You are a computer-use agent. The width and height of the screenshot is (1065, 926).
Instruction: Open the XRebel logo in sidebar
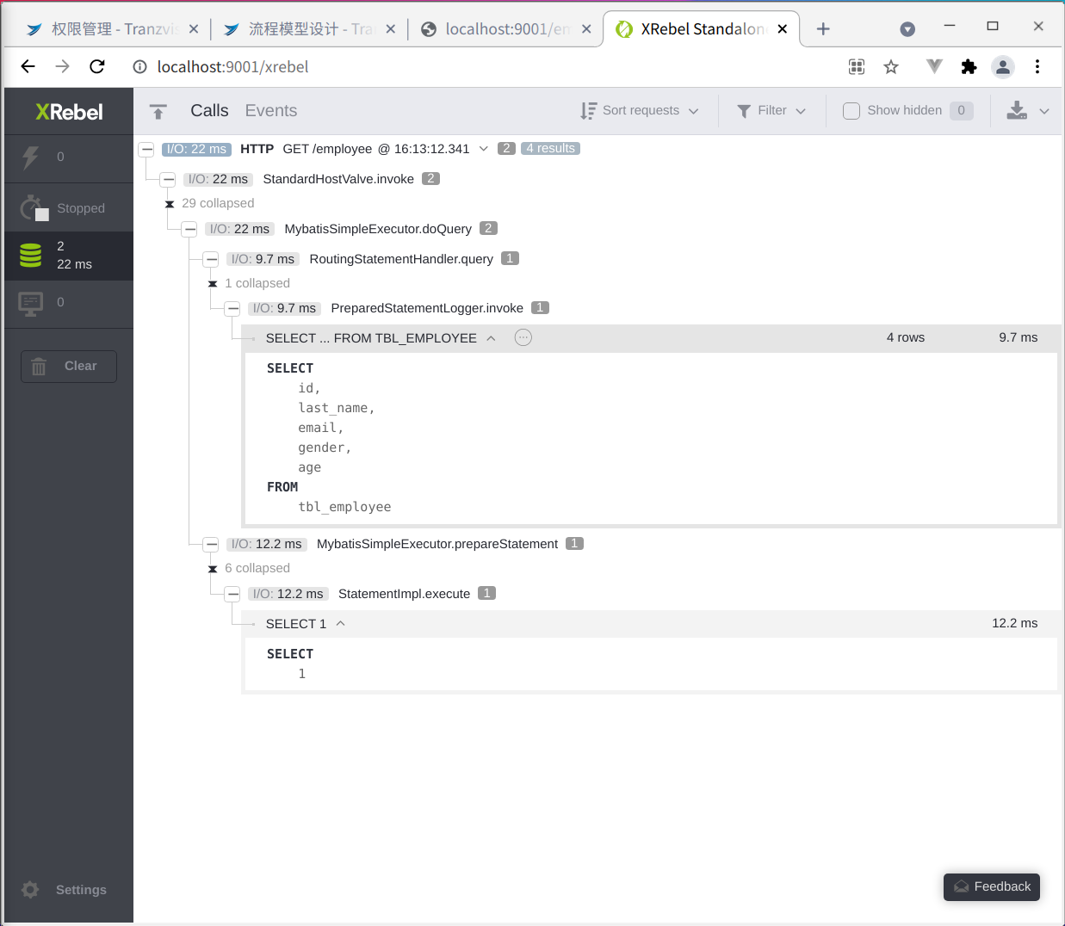click(x=69, y=112)
